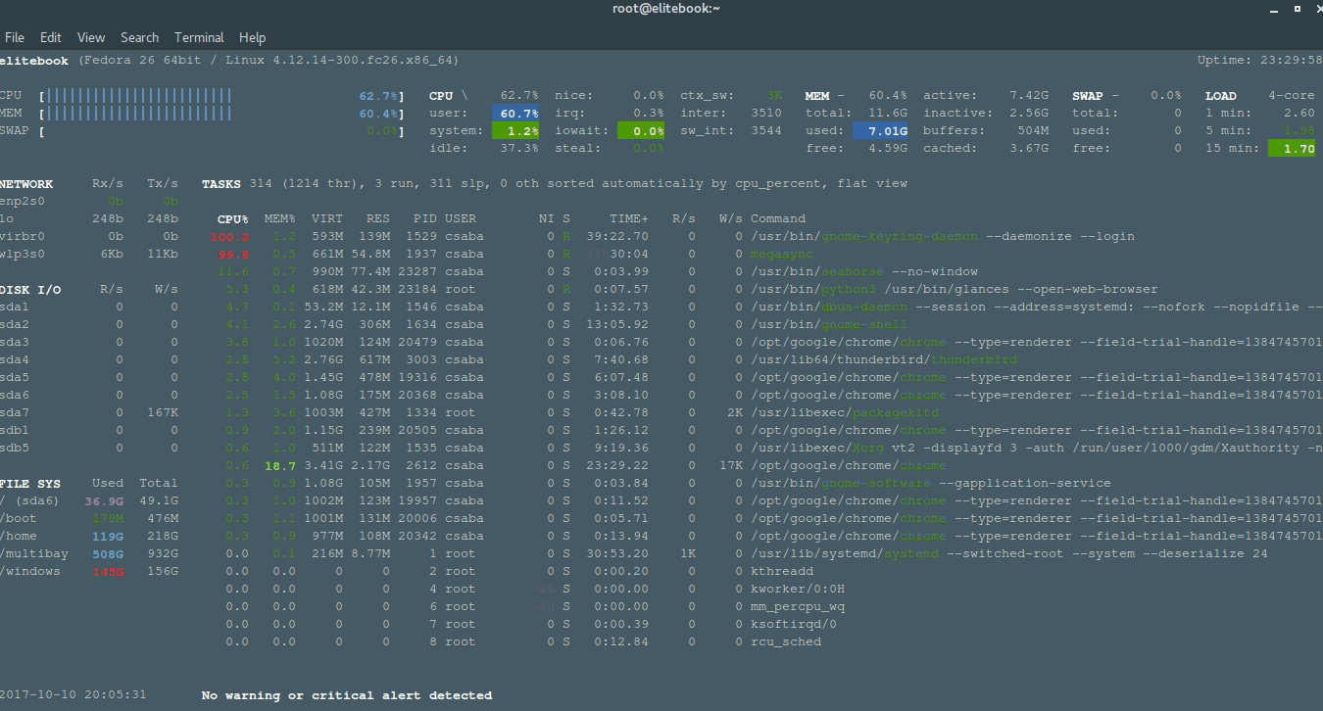Click the Uptime 23:29:58 value
Screen dimensions: 1323x711
tap(1259, 61)
